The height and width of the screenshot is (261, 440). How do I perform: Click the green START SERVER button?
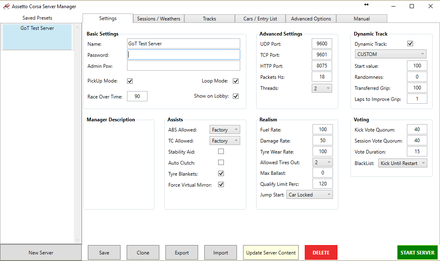417,252
